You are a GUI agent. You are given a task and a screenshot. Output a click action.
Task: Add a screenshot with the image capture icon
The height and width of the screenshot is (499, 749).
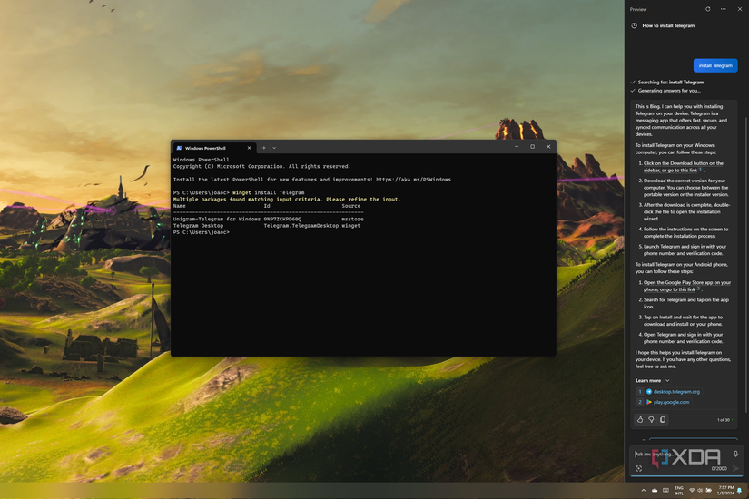638,468
